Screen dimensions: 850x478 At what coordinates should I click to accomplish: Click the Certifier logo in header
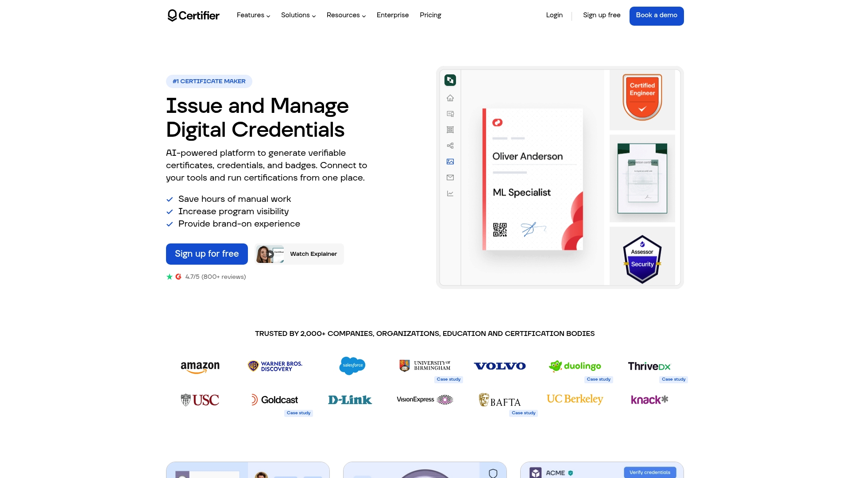coord(193,15)
